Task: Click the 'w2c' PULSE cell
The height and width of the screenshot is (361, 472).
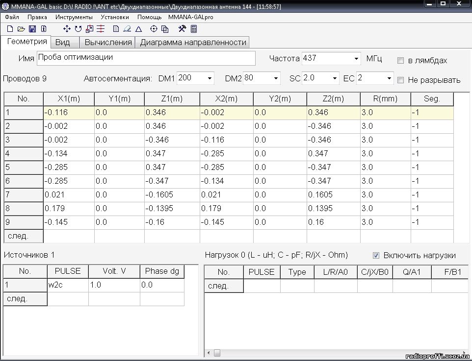Action: (68, 285)
